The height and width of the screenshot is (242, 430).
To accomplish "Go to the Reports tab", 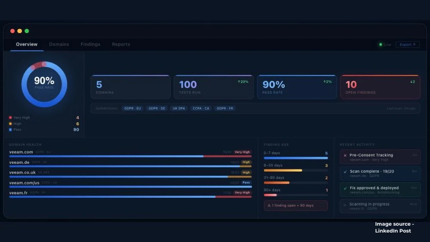I will pyautogui.click(x=121, y=44).
